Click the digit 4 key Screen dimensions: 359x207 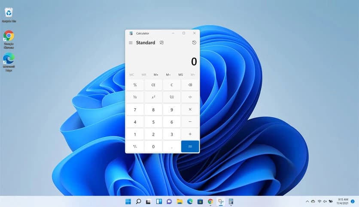(135, 122)
